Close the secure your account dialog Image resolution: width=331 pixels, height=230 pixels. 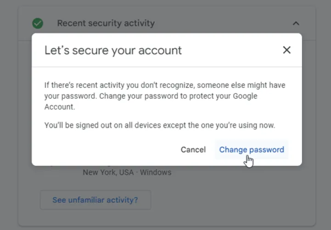tap(287, 50)
